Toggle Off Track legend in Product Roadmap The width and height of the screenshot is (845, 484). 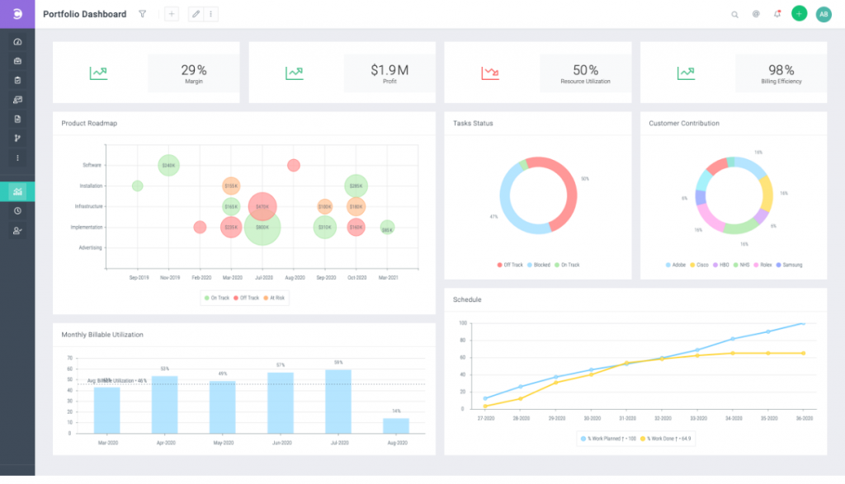coord(246,298)
